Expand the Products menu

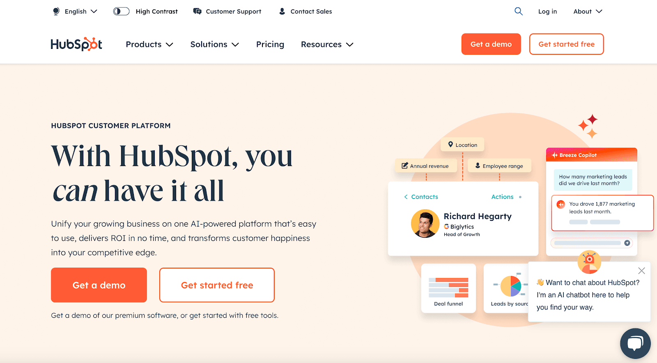[149, 44]
